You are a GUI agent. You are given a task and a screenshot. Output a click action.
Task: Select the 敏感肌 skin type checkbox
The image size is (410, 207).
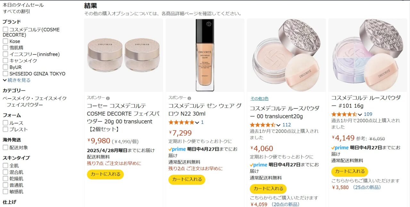click(x=5, y=192)
